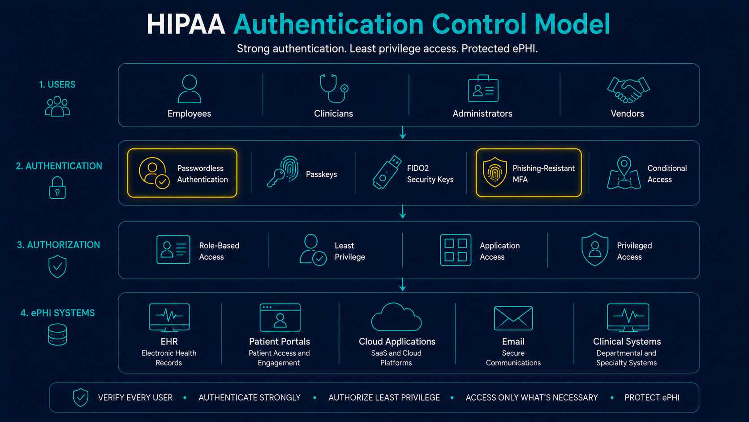This screenshot has width=749, height=422.
Task: Click the Role-Based Access ID card icon
Action: click(x=173, y=249)
